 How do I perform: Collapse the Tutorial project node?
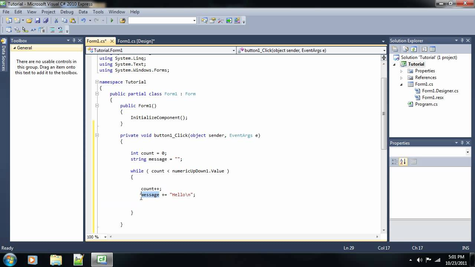[x=394, y=64]
